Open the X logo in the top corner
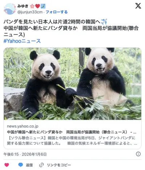Screen dimensions: 145x170 [x=138, y=6]
